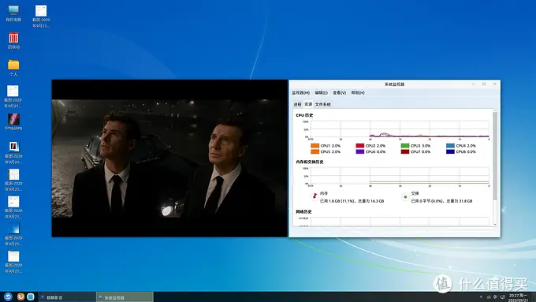Open the 我的电脑 desktop icon
The width and height of the screenshot is (536, 302).
[13, 13]
